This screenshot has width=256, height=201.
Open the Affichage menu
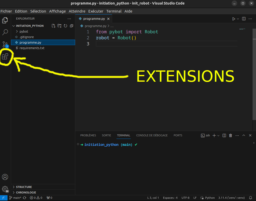(x=57, y=11)
